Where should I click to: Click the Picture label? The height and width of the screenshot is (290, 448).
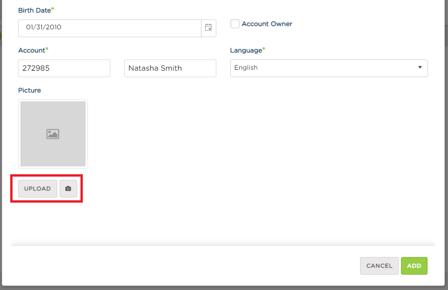(x=29, y=90)
